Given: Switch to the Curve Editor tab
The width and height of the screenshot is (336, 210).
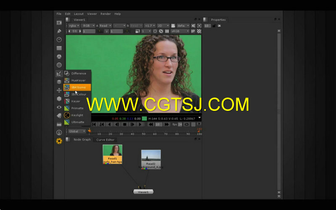Looking at the screenshot, I should coord(105,140).
